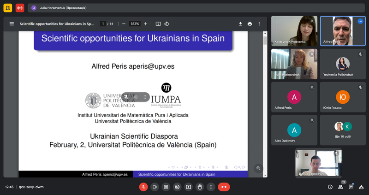Image resolution: width=369 pixels, height=195 pixels.
Task: Click the black footer 'Alfred Peris aperis@upv.es'
Action: click(105, 174)
